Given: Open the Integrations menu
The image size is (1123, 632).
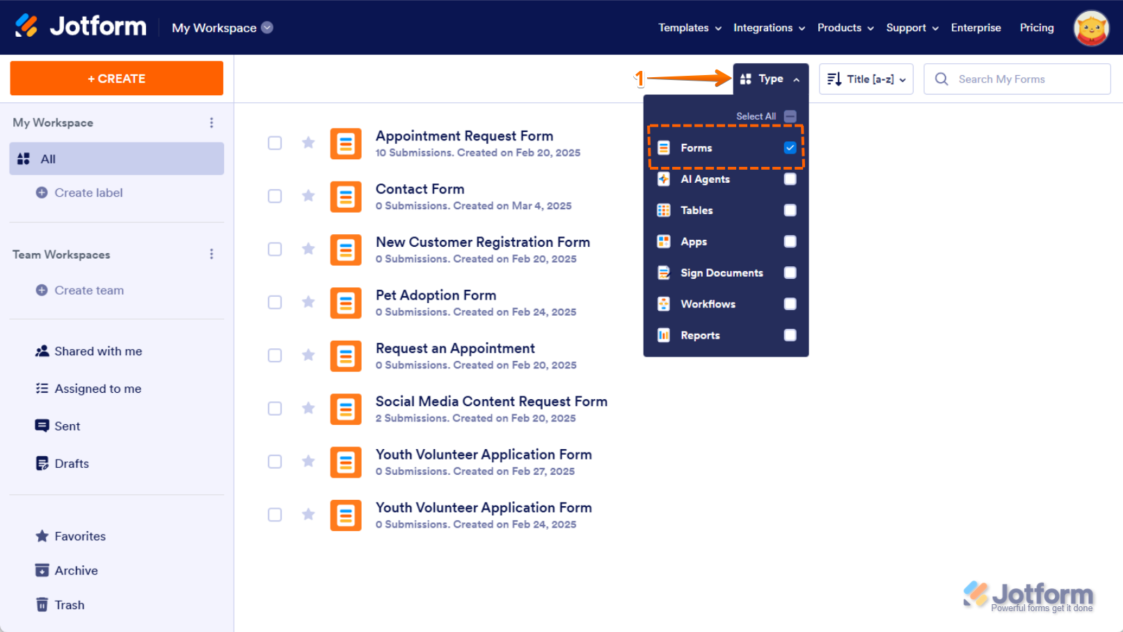Looking at the screenshot, I should pyautogui.click(x=763, y=28).
